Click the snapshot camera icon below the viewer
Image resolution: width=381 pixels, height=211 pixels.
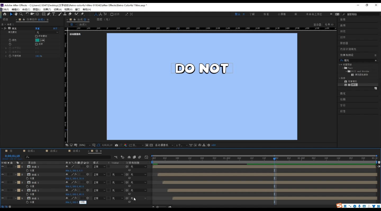click(x=116, y=145)
